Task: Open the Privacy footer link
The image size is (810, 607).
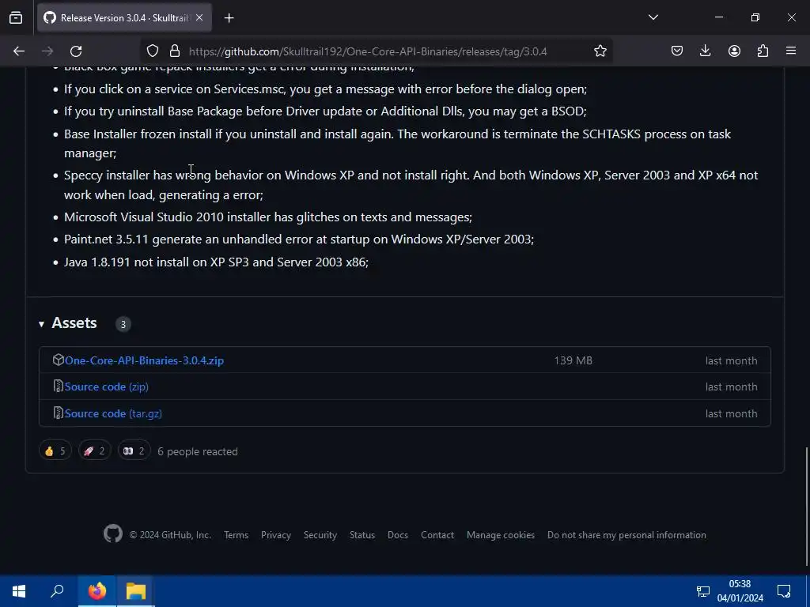Action: 276,535
